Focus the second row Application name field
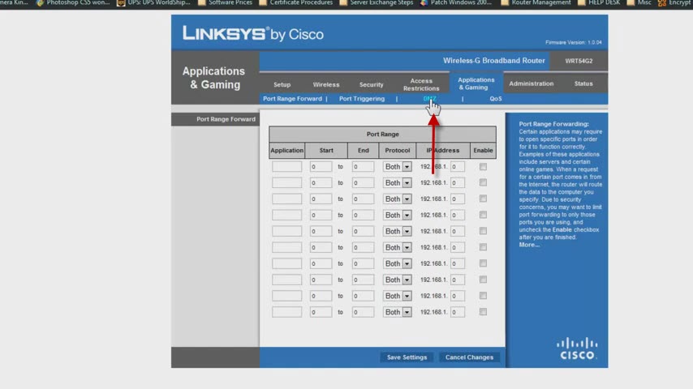 pos(286,183)
